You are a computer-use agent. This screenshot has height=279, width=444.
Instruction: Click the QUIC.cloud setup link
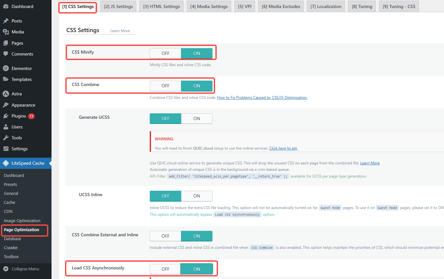[x=283, y=148]
